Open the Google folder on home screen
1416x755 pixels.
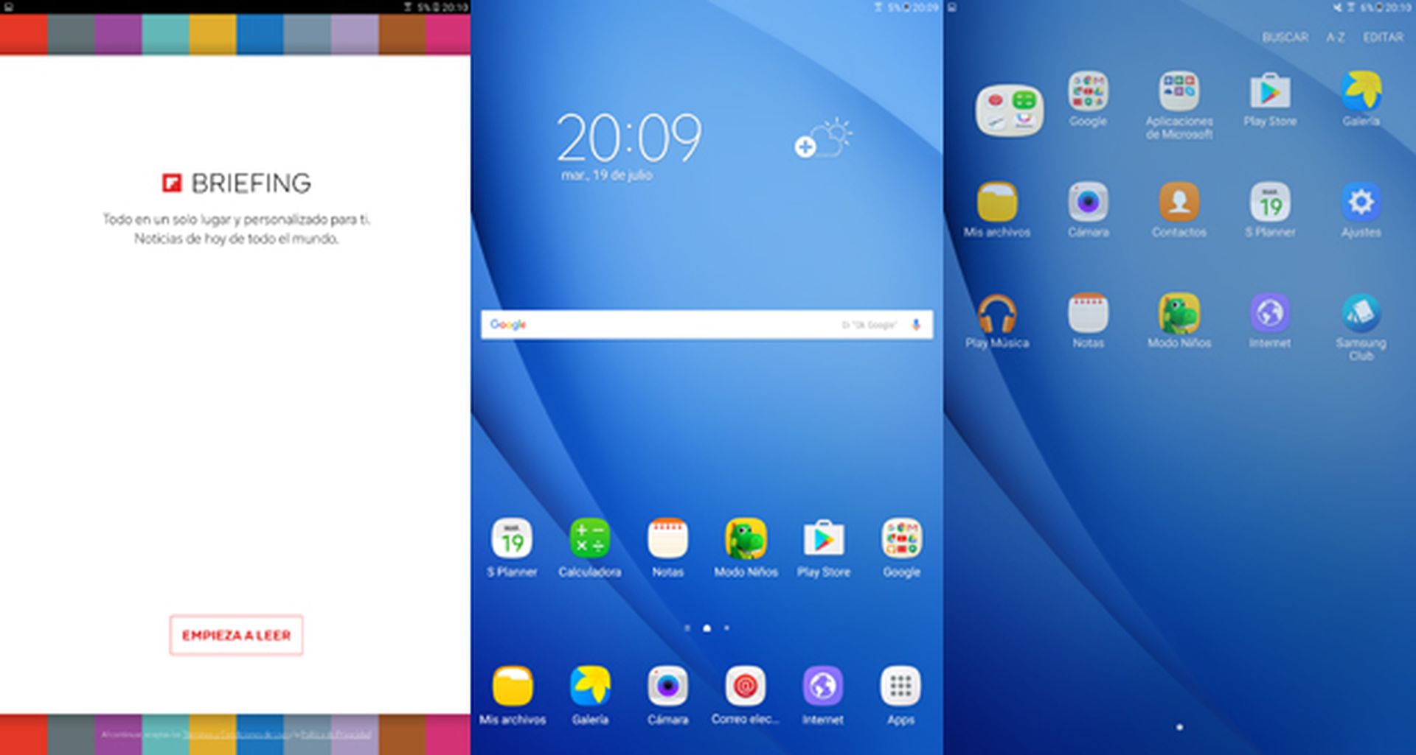pyautogui.click(x=901, y=539)
